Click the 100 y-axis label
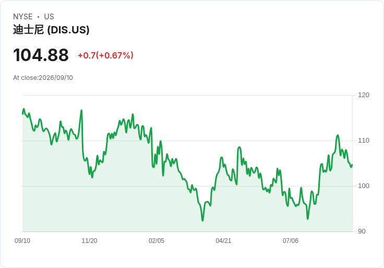 pyautogui.click(x=364, y=186)
